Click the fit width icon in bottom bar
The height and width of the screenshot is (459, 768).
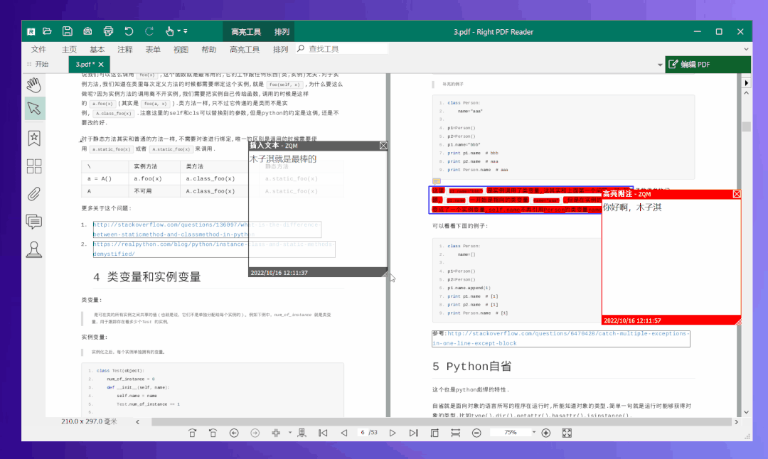pyautogui.click(x=456, y=433)
